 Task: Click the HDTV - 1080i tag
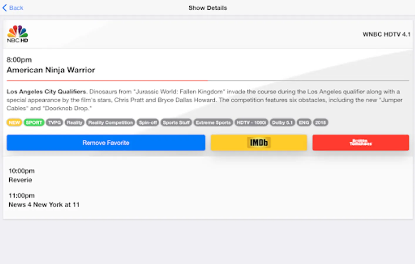[251, 122]
